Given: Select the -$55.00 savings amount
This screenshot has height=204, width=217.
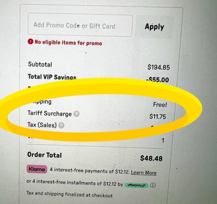Looking at the screenshot, I should coord(157,80).
